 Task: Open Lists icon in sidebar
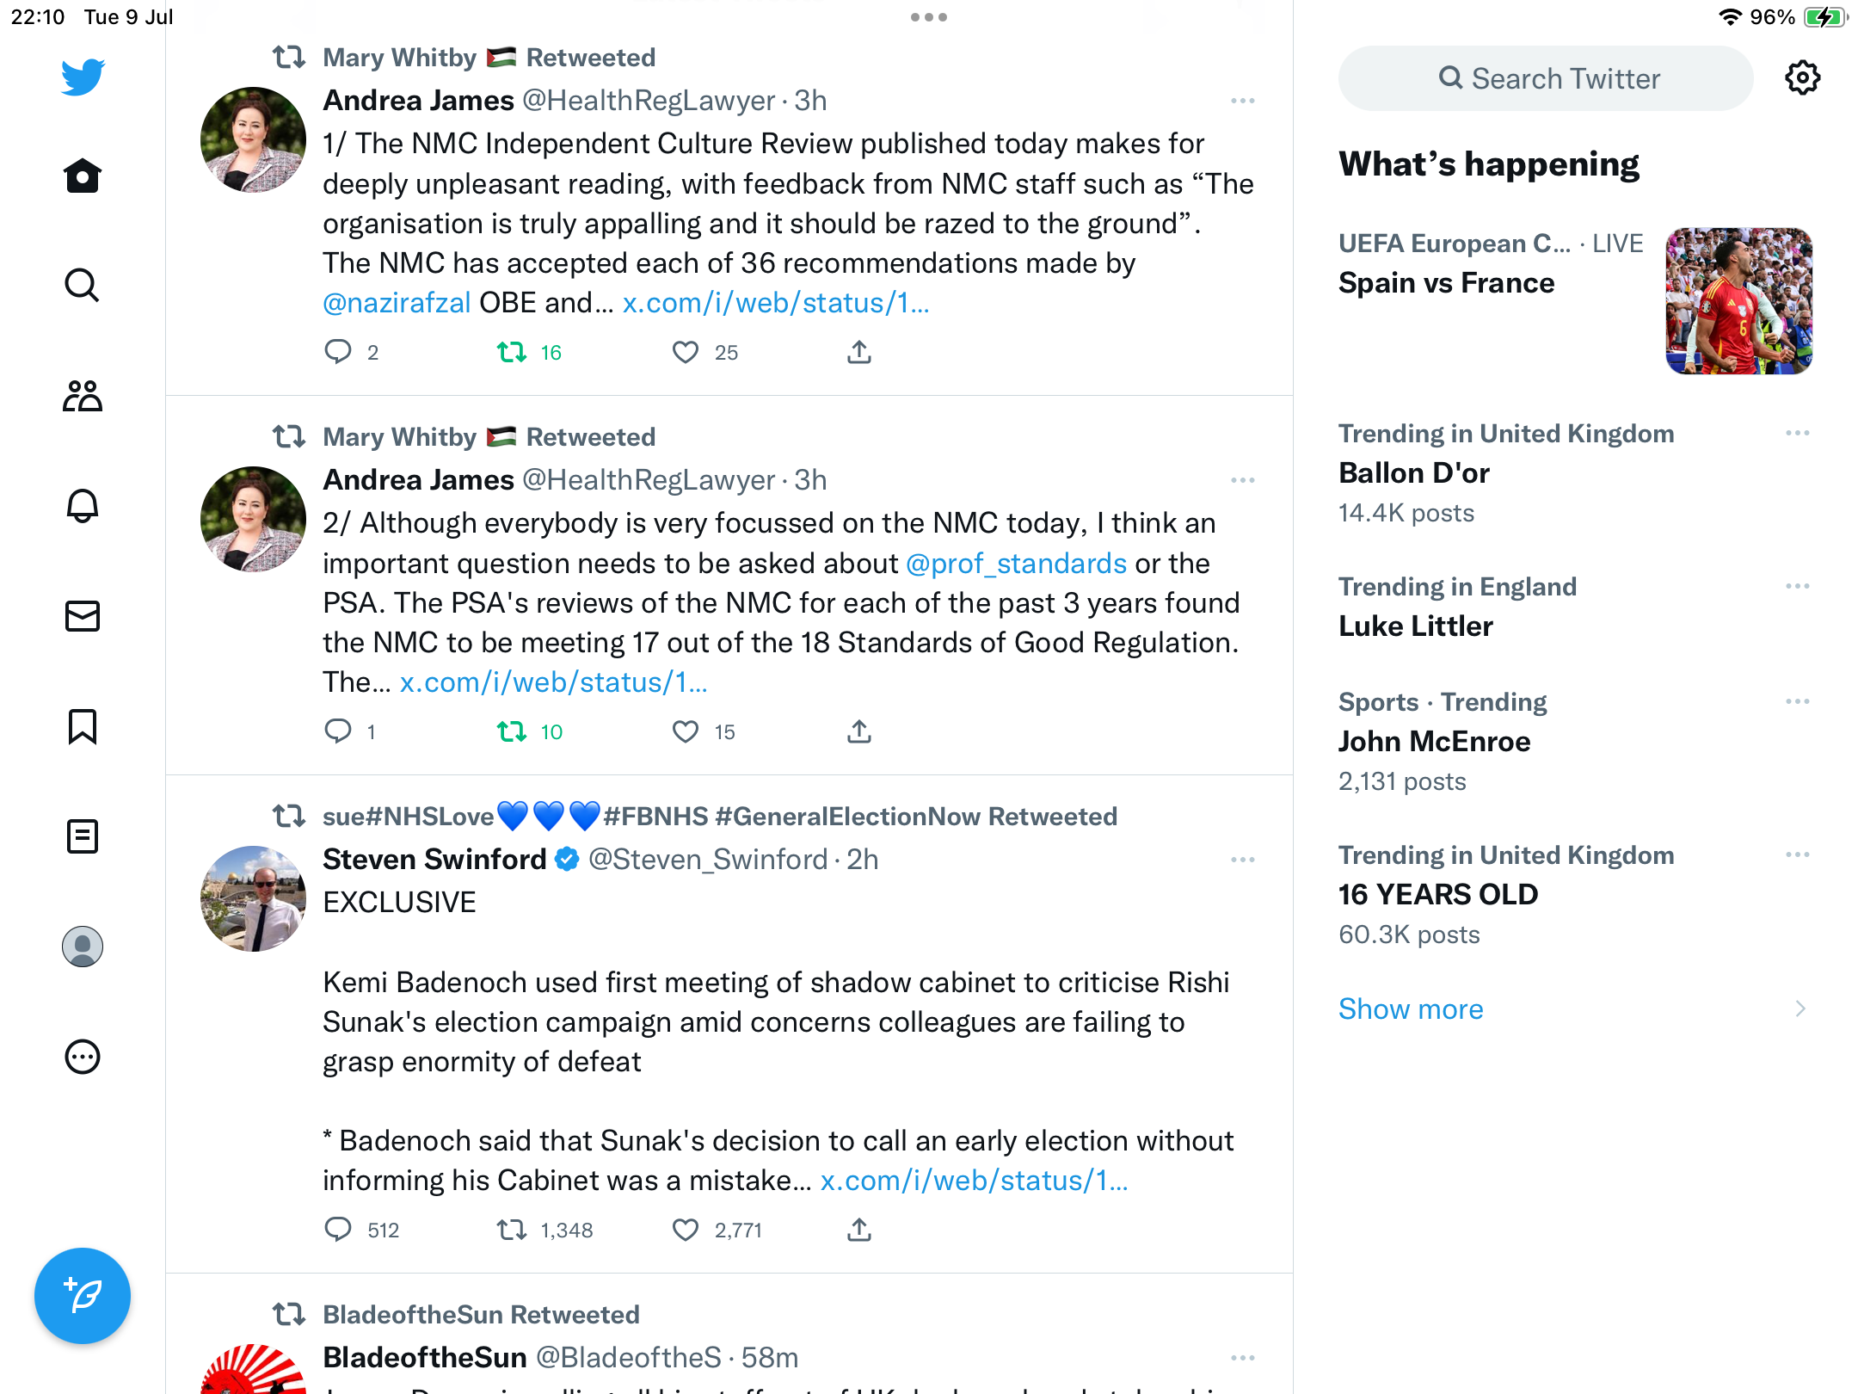[x=83, y=836]
